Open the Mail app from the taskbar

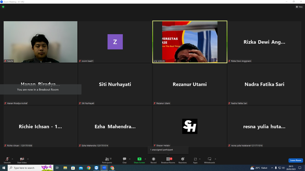point(81,168)
